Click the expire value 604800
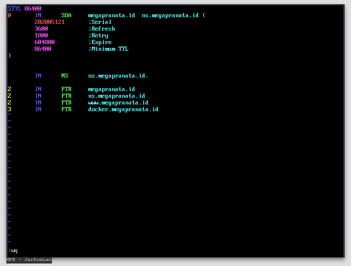 [x=44, y=42]
